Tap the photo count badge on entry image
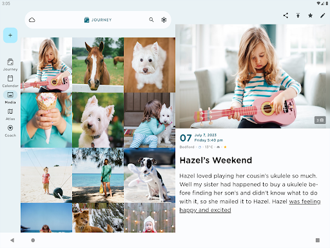This screenshot has width=330, height=248. tap(320, 120)
